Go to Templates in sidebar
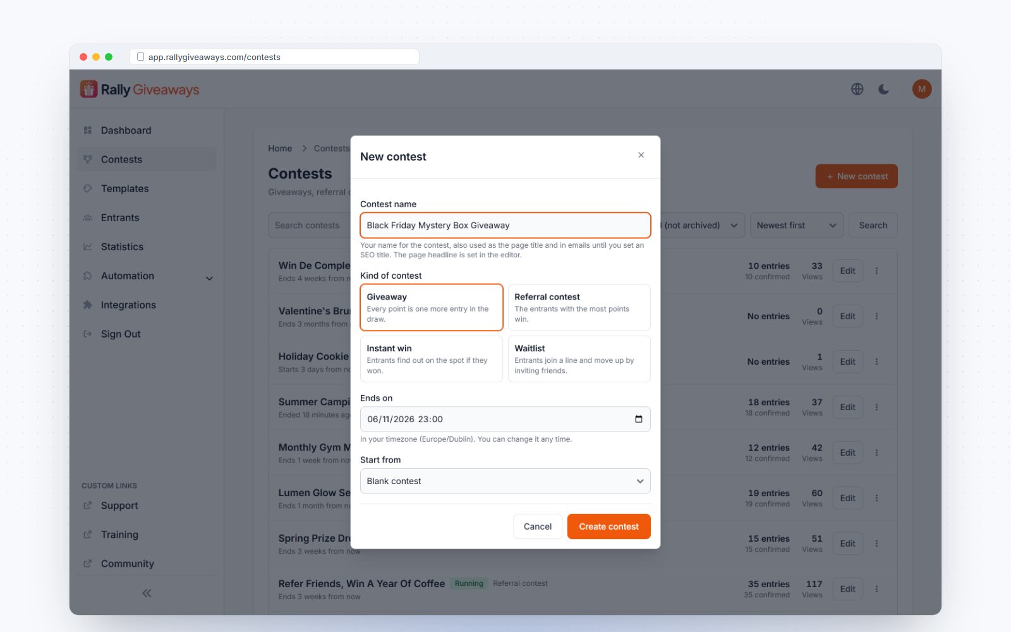This screenshot has width=1011, height=632. click(x=147, y=188)
